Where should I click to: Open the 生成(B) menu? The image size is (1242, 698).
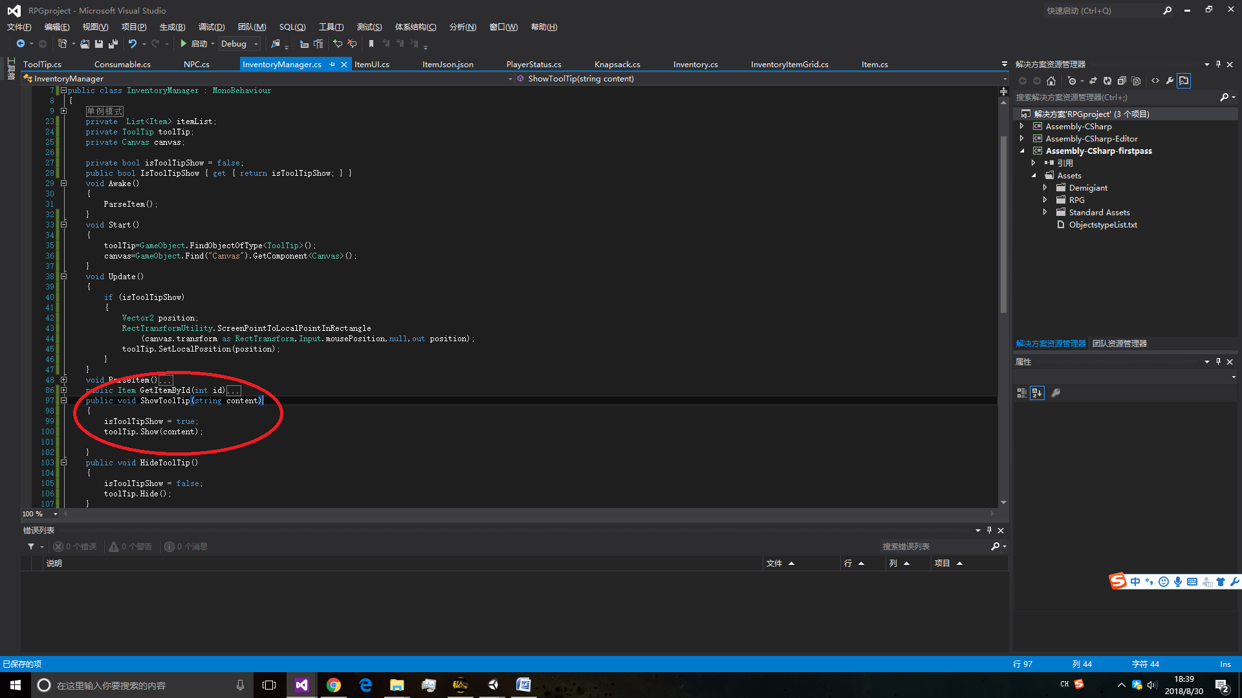172,26
